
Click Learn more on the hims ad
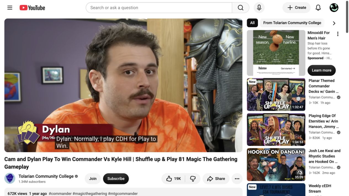[x=321, y=70]
